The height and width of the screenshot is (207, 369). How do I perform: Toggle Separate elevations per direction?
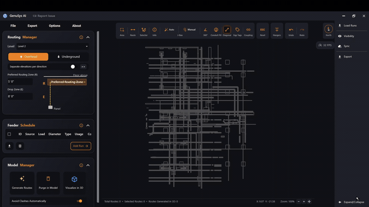tap(74, 67)
